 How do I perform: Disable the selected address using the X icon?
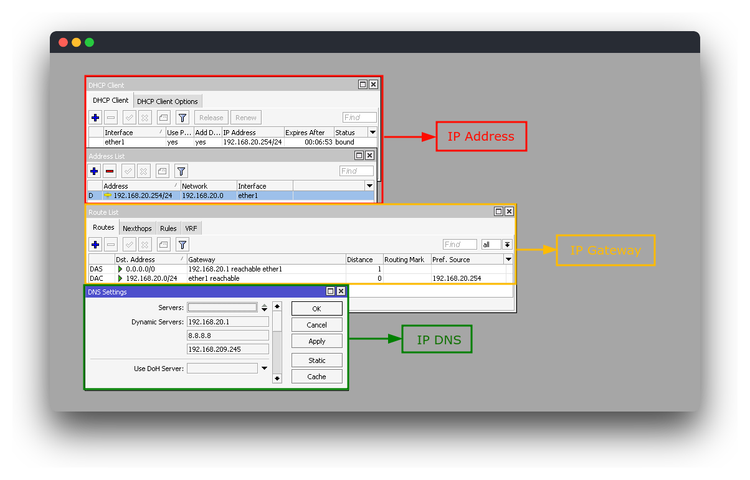(145, 171)
